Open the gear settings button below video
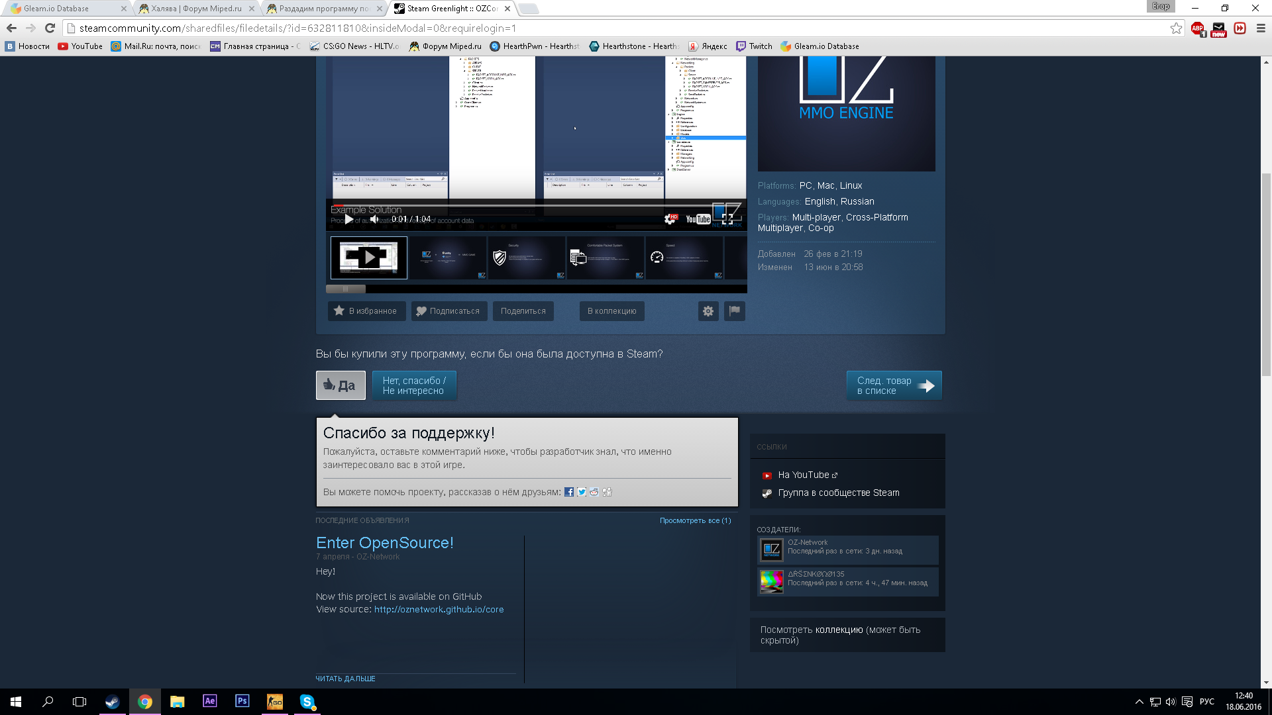The image size is (1272, 715). [x=708, y=311]
